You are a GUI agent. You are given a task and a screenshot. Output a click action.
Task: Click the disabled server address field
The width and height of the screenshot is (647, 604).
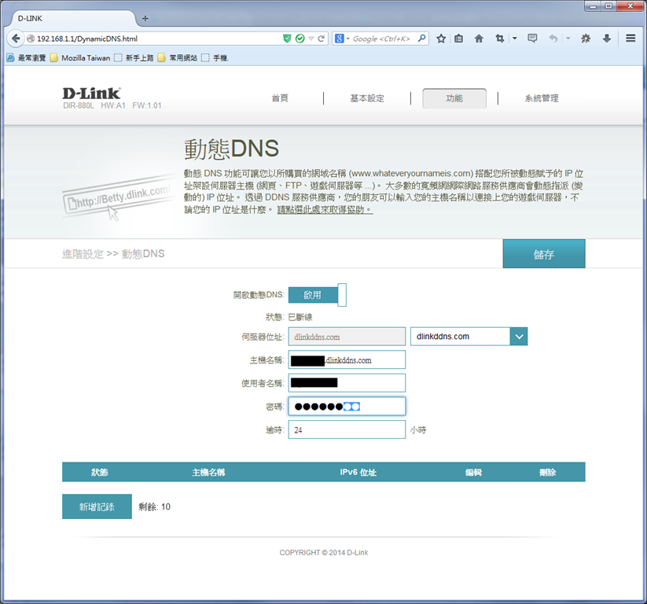tap(347, 337)
